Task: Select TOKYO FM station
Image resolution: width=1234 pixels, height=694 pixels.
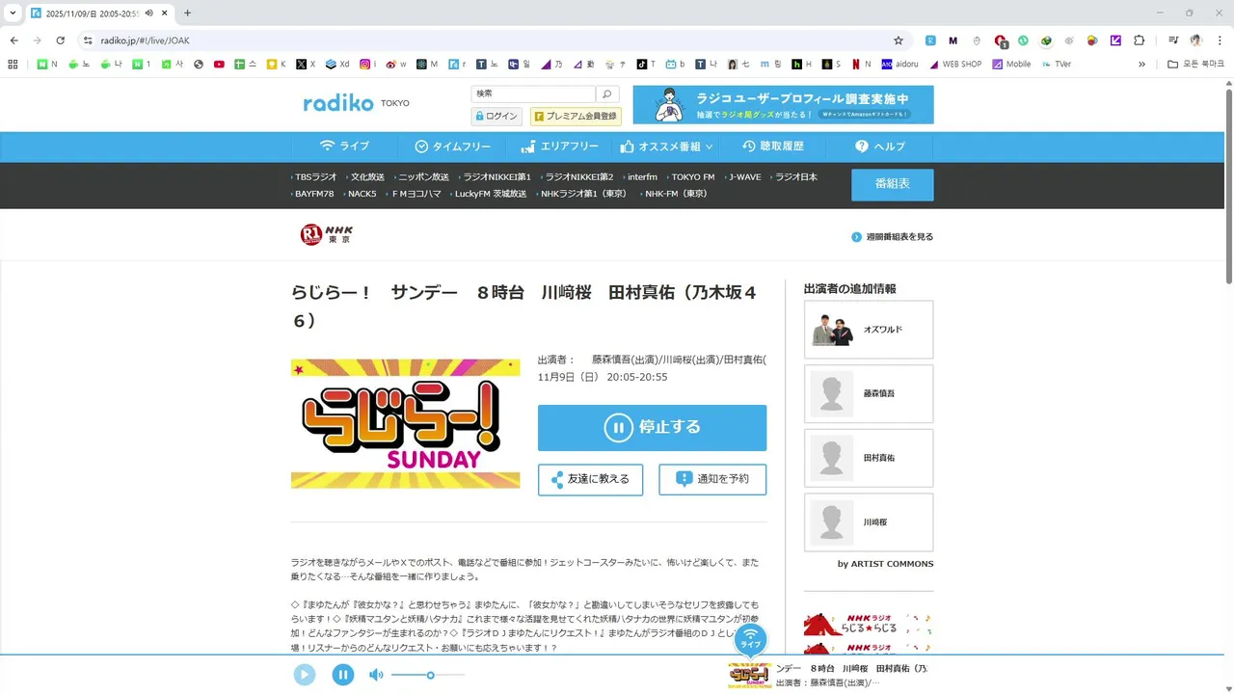Action: coord(692,177)
